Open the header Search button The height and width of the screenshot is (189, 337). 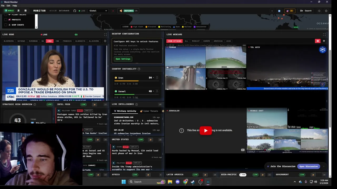[306, 11]
